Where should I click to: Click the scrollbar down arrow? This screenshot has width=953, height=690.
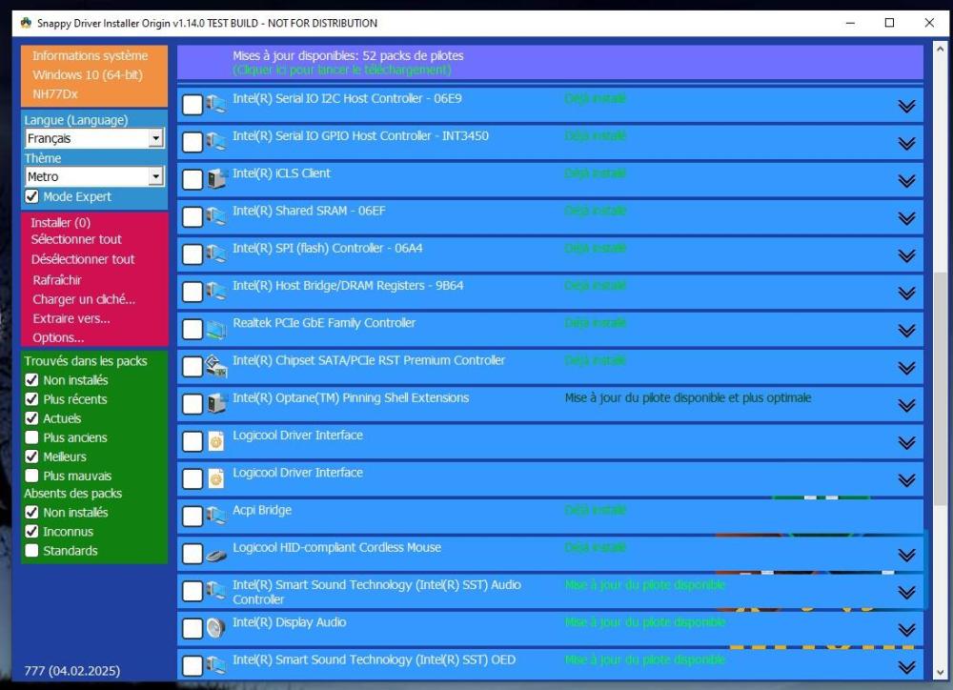click(941, 673)
